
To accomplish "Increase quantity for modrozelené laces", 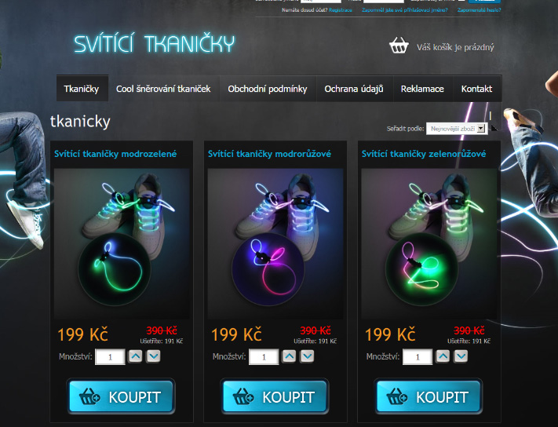I will 135,356.
